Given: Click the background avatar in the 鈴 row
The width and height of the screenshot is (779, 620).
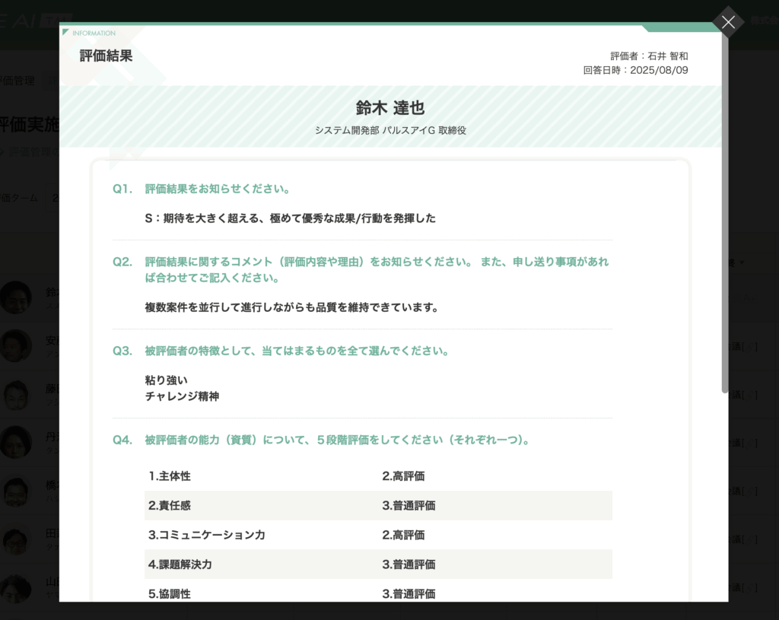Looking at the screenshot, I should [x=16, y=297].
